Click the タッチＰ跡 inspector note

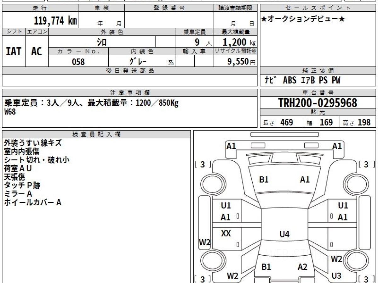click(x=22, y=185)
